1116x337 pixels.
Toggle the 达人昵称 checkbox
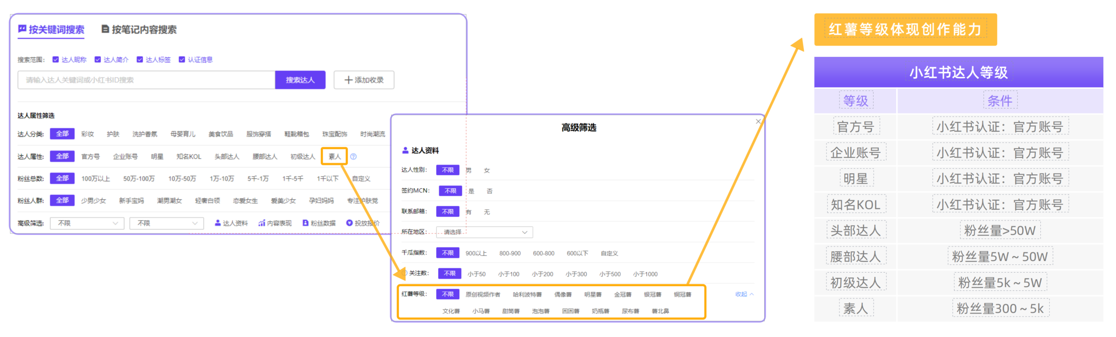pos(56,59)
